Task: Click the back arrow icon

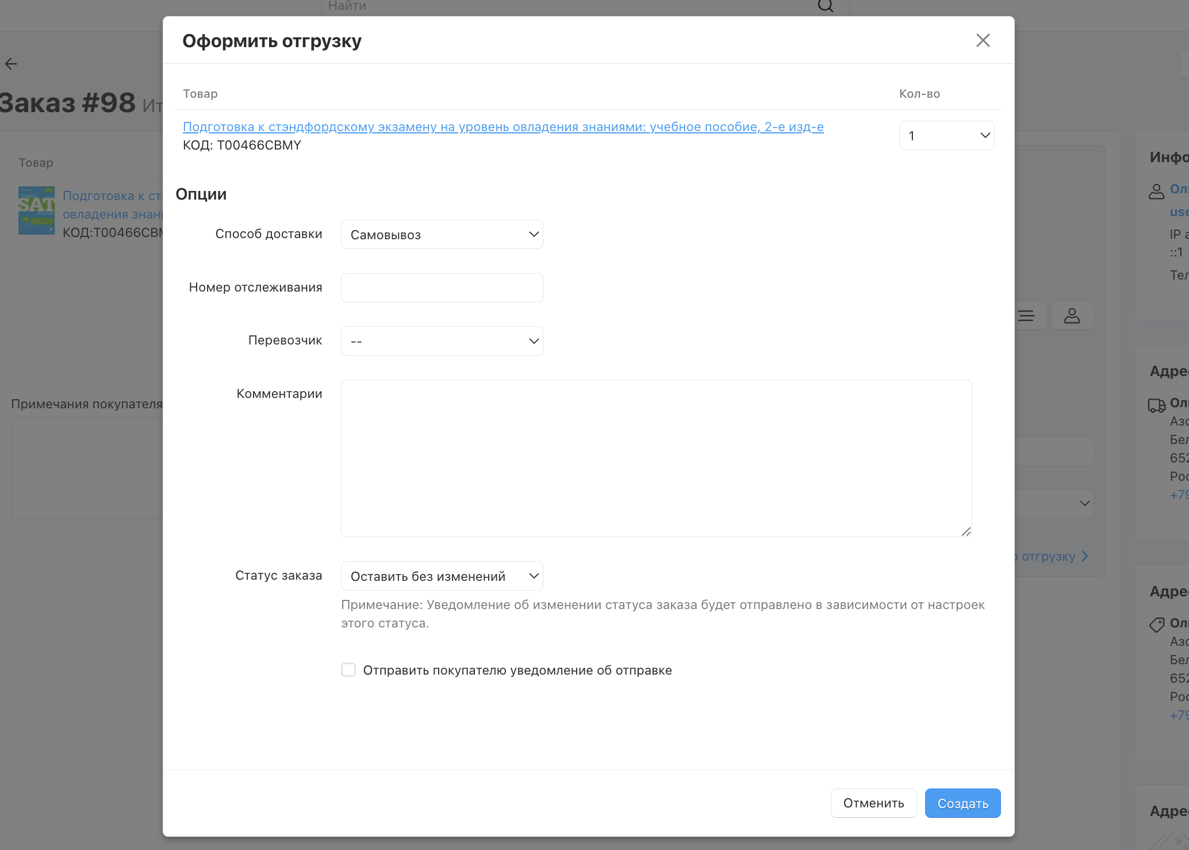Action: tap(11, 64)
